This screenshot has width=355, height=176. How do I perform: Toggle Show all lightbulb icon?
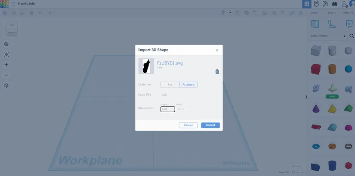(223, 12)
